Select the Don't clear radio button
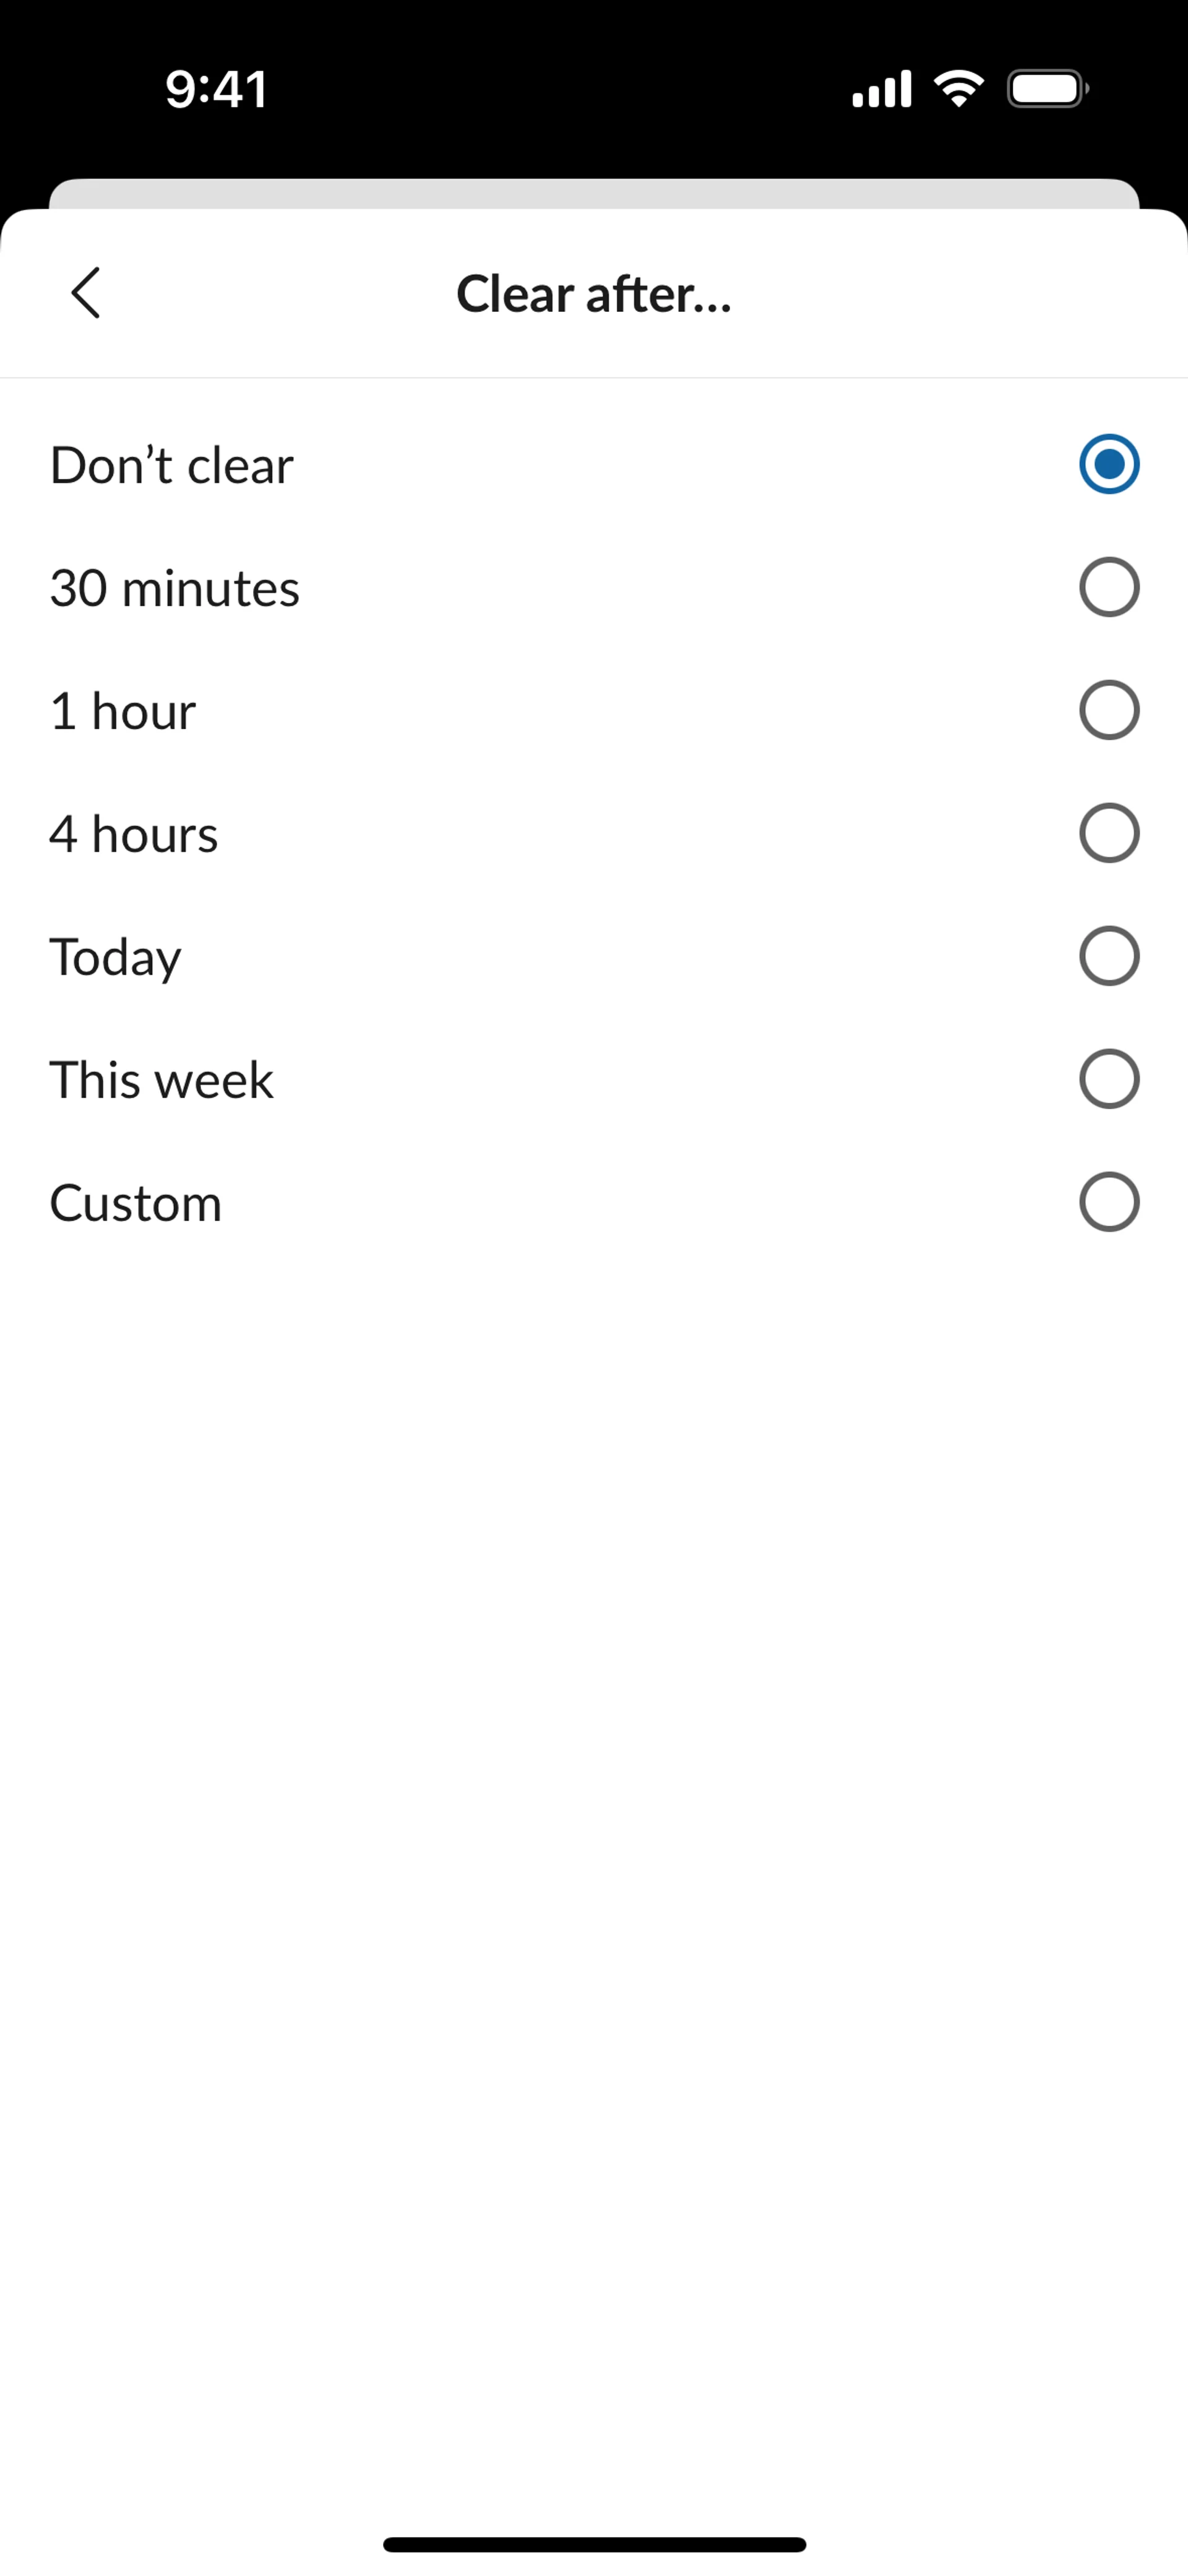1188x2576 pixels. coord(1109,464)
